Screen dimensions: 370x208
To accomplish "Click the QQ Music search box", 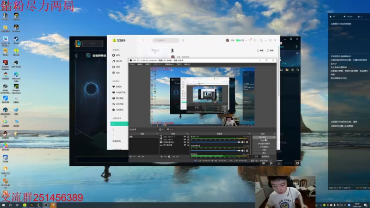I will coord(166,40).
